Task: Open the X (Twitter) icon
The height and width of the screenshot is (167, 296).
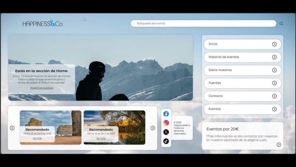Action: (x=166, y=132)
